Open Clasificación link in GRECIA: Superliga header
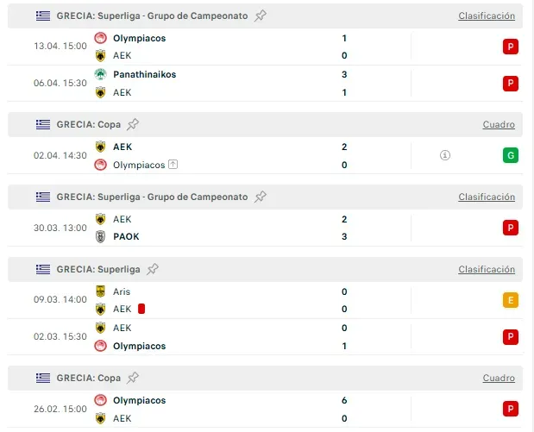 (x=487, y=269)
